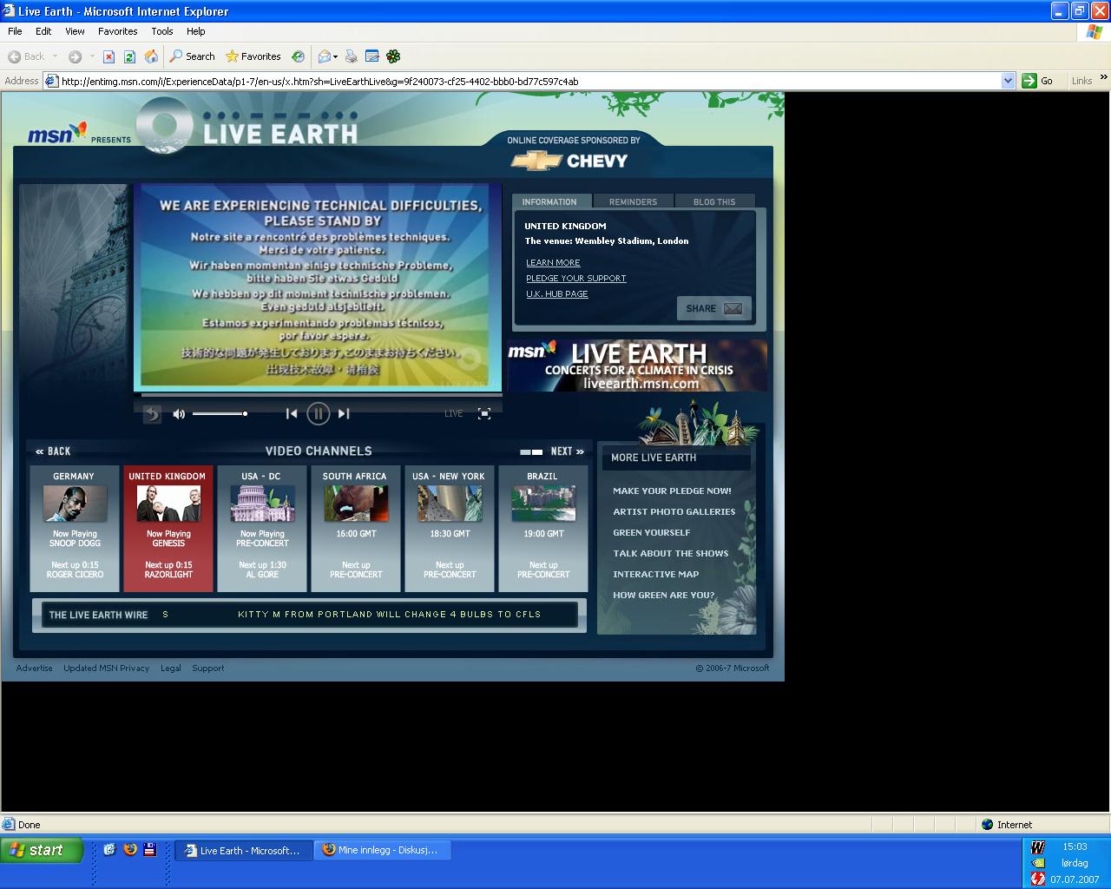Select the Germany video channel
The image size is (1111, 889).
pos(74,528)
